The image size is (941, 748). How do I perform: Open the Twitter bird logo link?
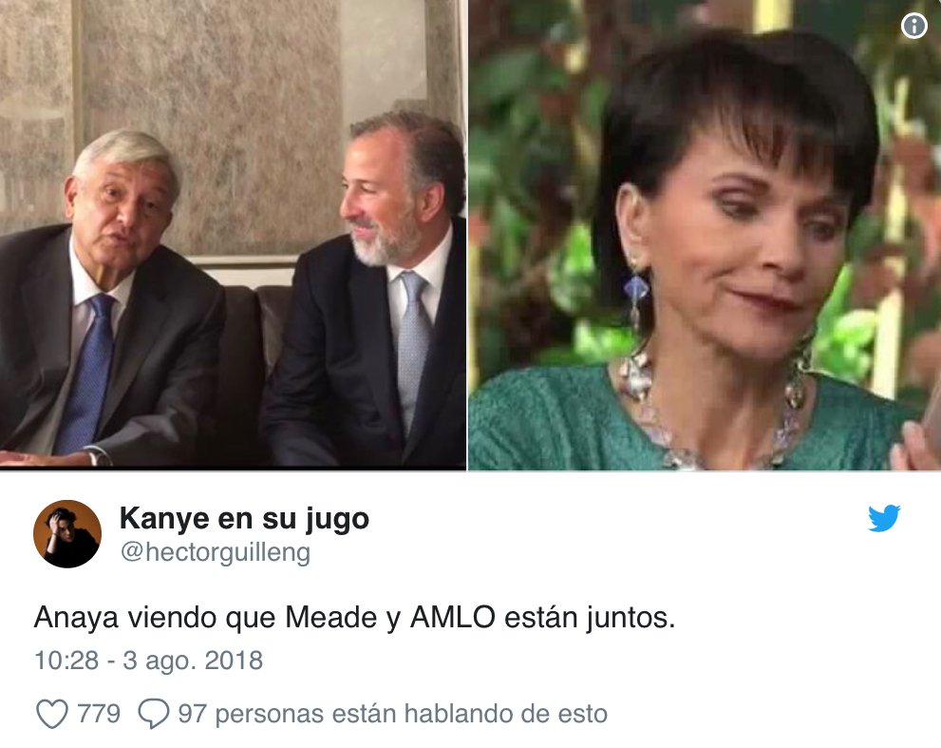pos(884,518)
